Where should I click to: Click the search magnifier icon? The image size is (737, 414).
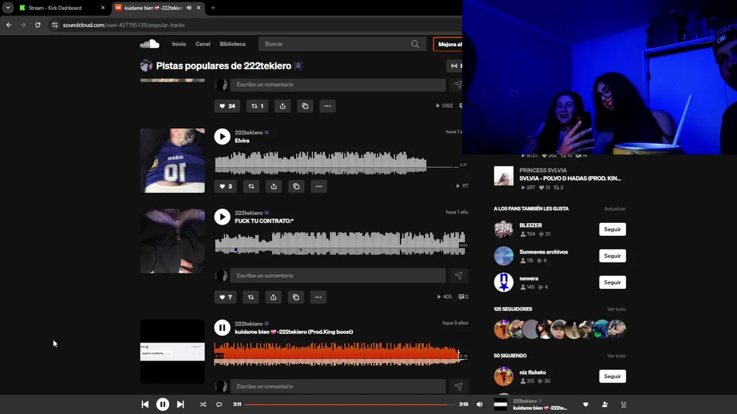(x=415, y=44)
